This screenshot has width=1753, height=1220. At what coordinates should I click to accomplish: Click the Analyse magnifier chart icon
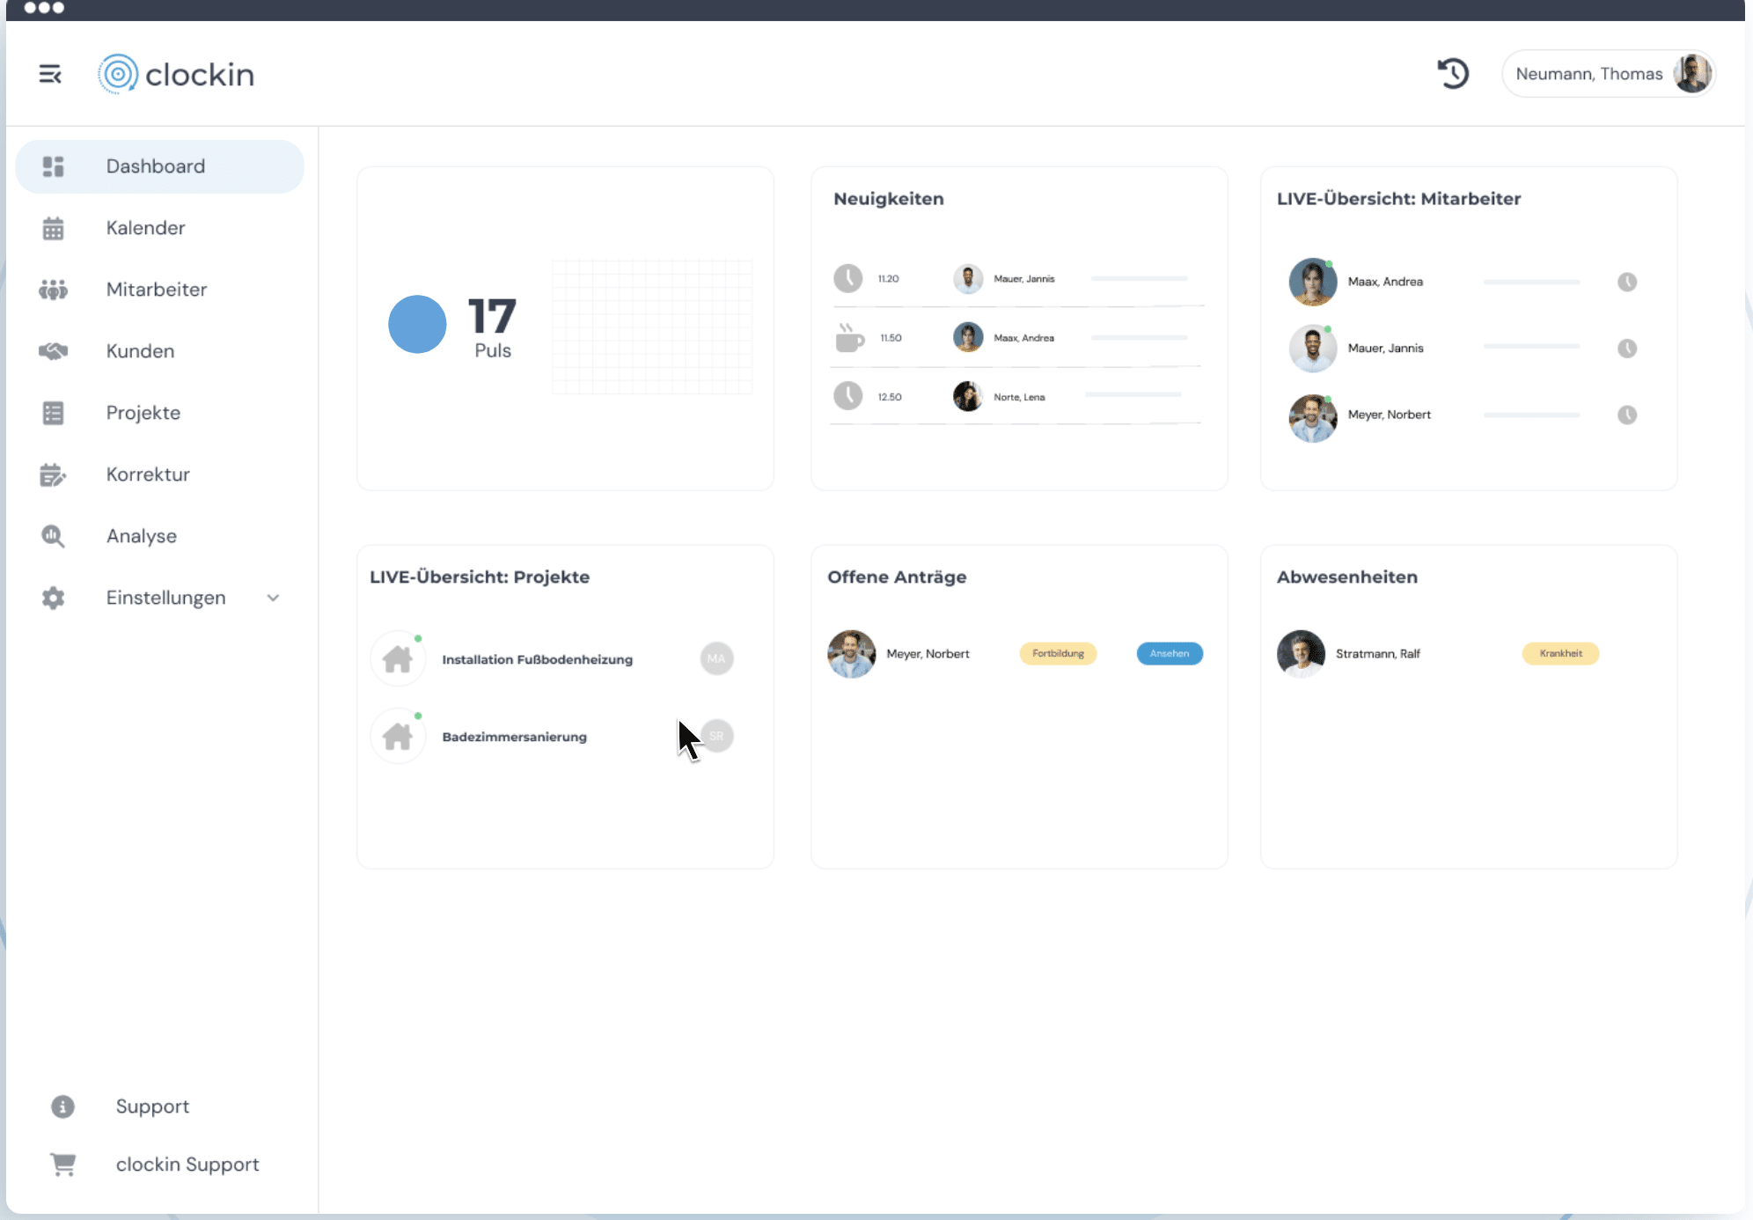pos(53,536)
